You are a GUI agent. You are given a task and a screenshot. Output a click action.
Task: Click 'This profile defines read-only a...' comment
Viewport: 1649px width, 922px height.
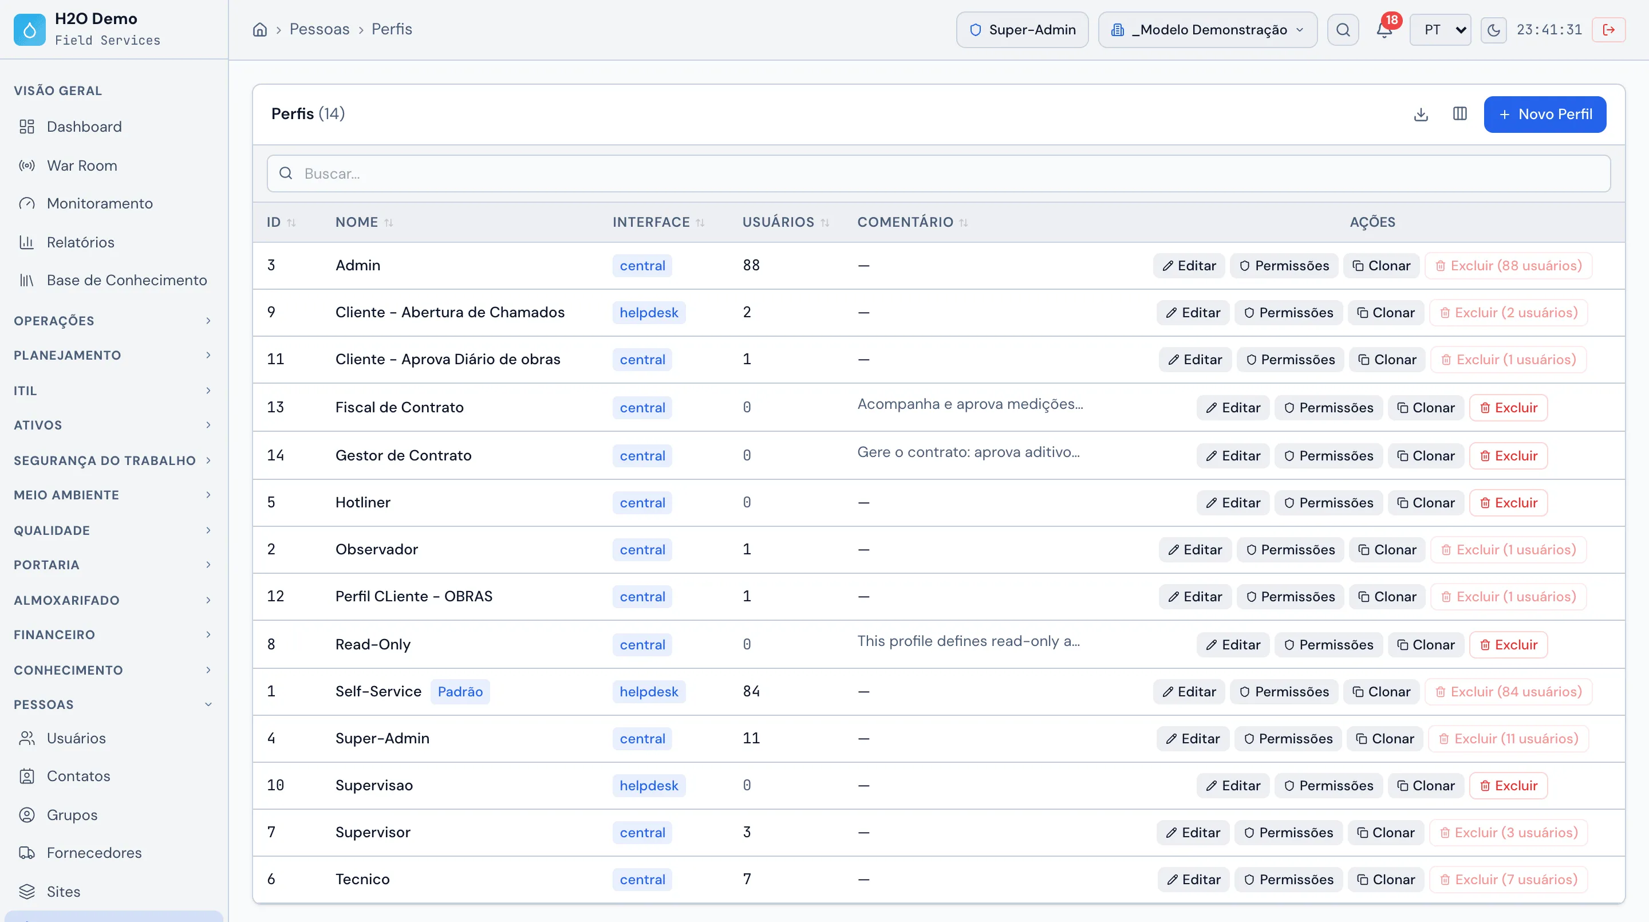pyautogui.click(x=969, y=641)
